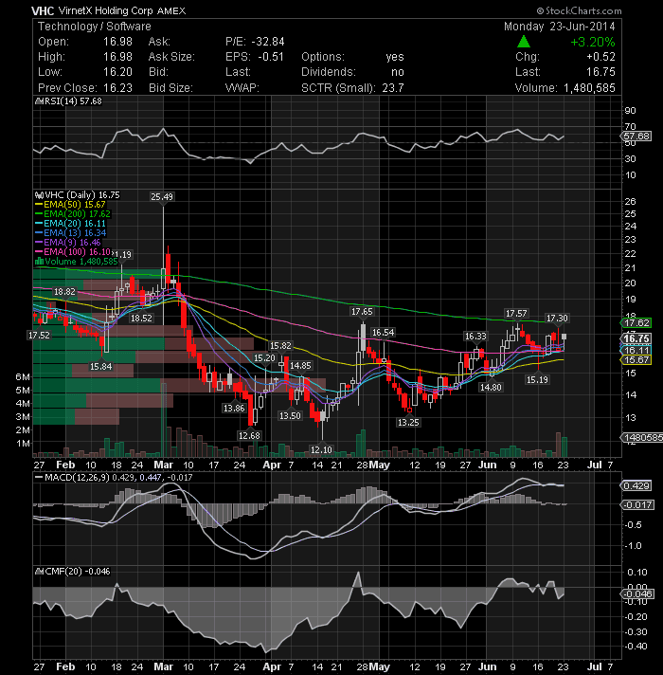
Task: Click the green up-arrow change indicator
Action: (x=523, y=42)
